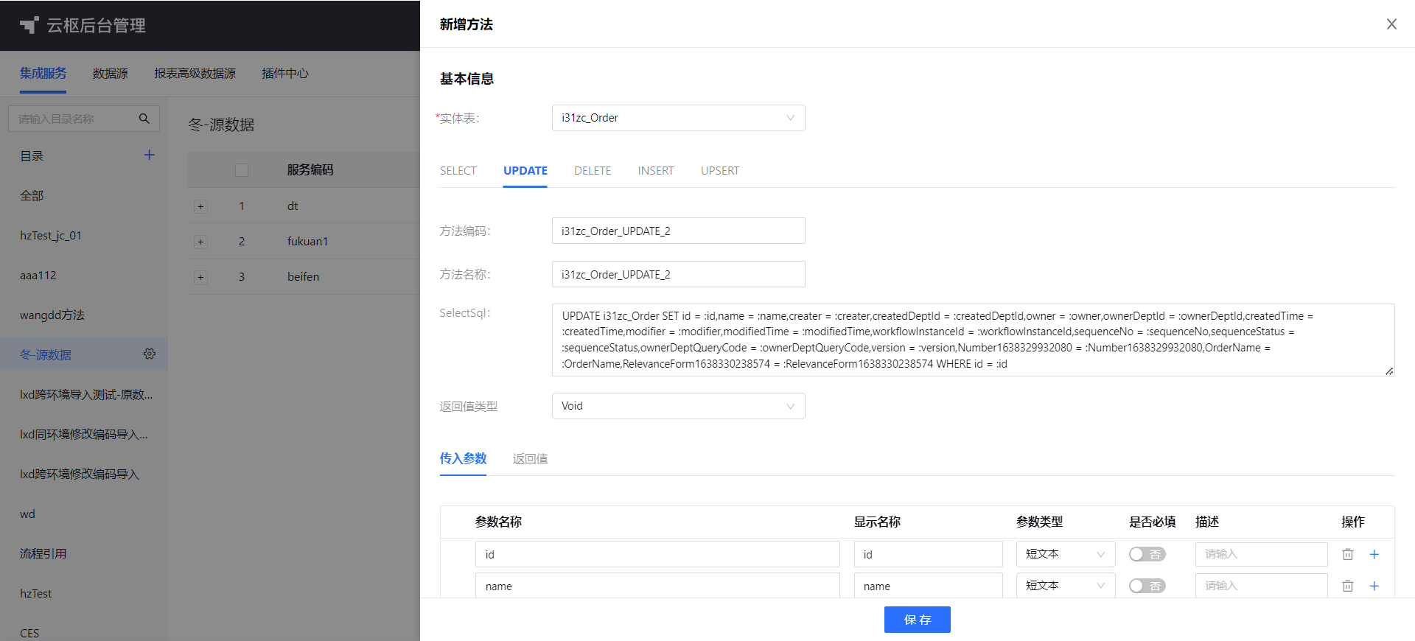Expand the fukuan1 service row

point(200,242)
